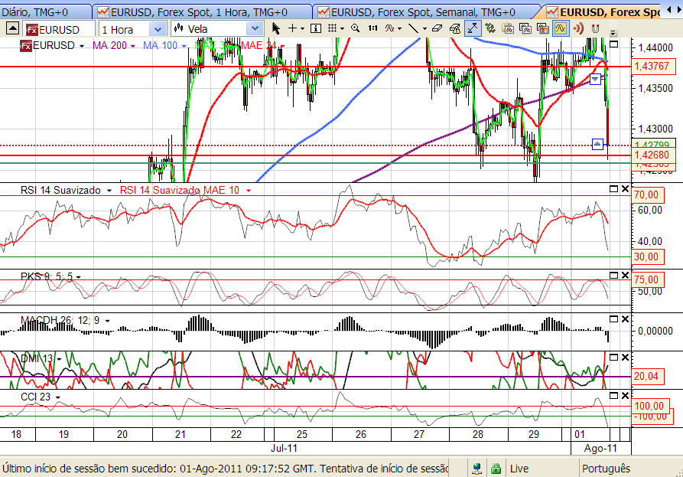The height and width of the screenshot is (477, 683).
Task: Reset chart to 1:1 scale
Action: pyautogui.click(x=372, y=29)
